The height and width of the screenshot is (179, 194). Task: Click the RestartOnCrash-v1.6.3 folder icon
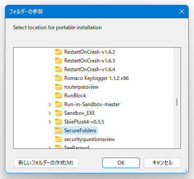(x=59, y=61)
